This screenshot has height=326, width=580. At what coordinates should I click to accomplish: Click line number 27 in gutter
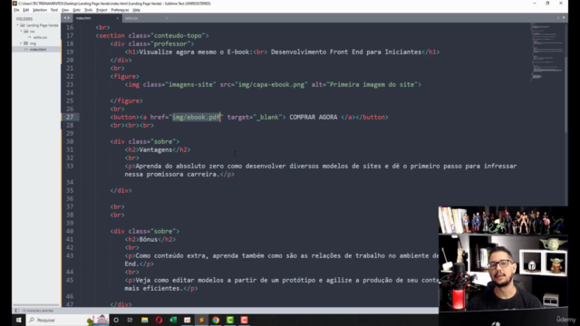pos(70,117)
